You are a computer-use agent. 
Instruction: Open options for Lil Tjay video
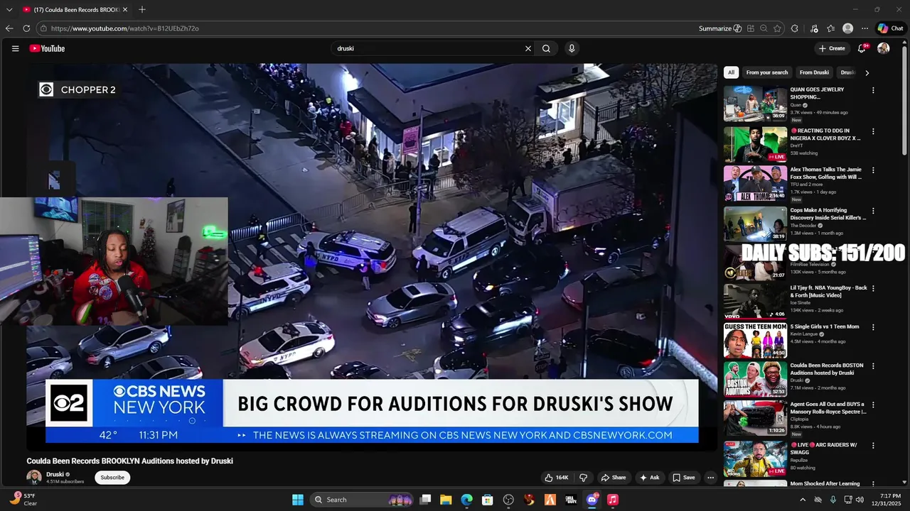point(873,288)
